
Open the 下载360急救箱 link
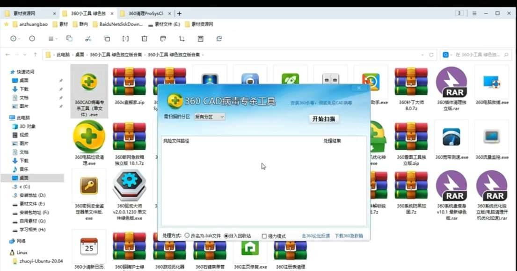[349, 236]
